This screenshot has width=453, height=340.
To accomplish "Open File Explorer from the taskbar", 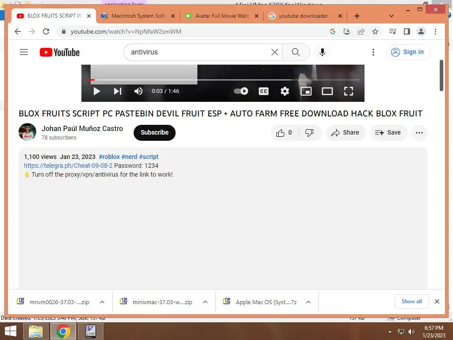I will point(36,331).
